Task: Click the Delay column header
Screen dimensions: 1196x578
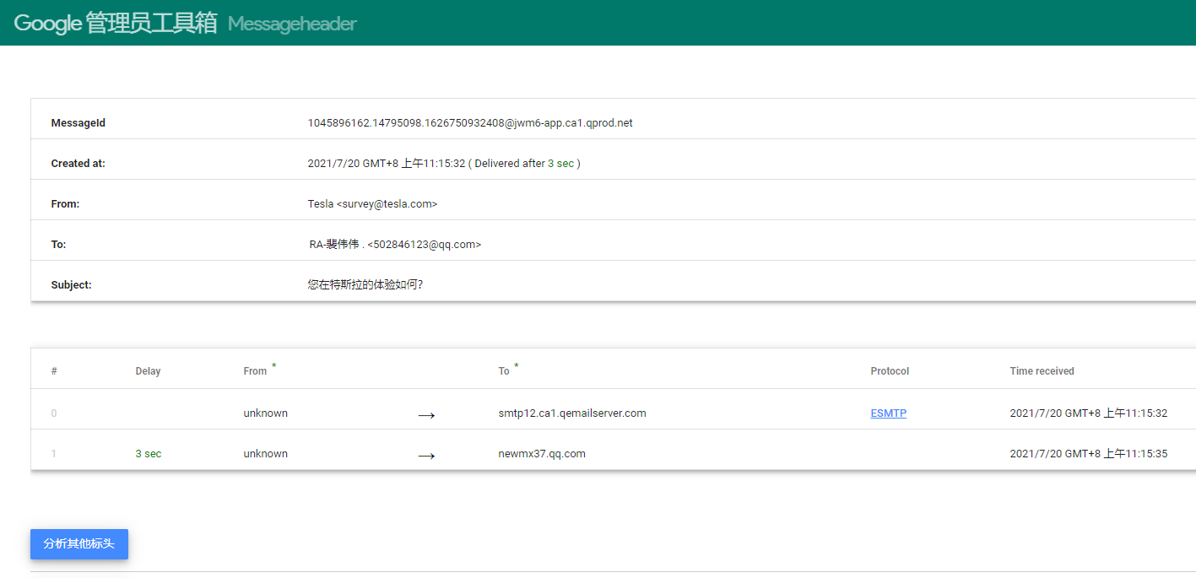Action: 148,370
